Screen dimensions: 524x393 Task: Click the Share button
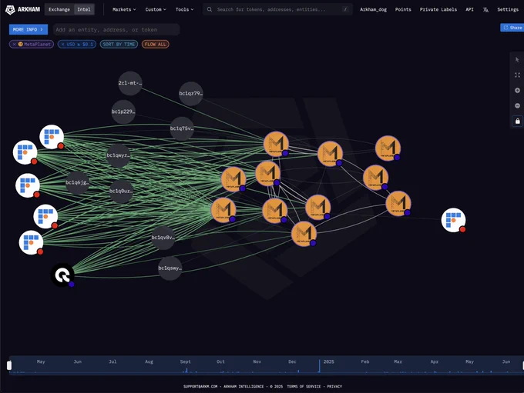pos(512,28)
